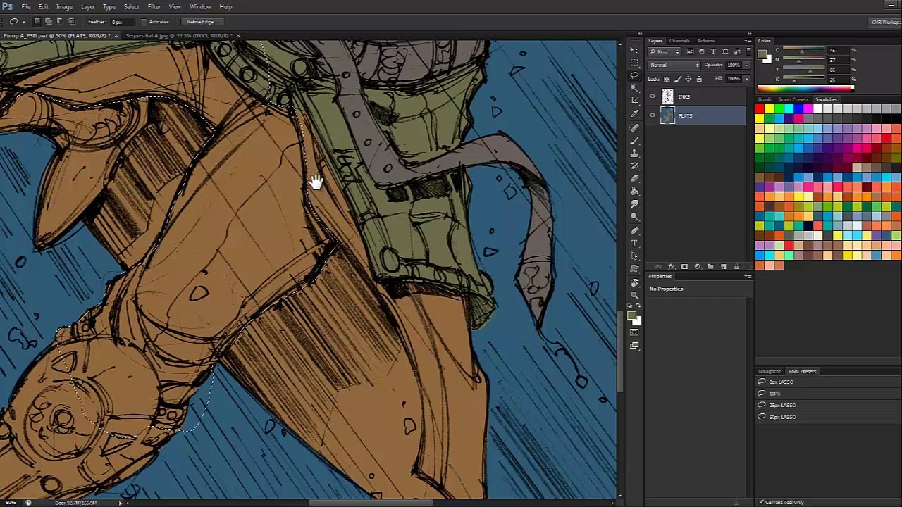
Task: Add a layer style with fx icon
Action: point(671,267)
